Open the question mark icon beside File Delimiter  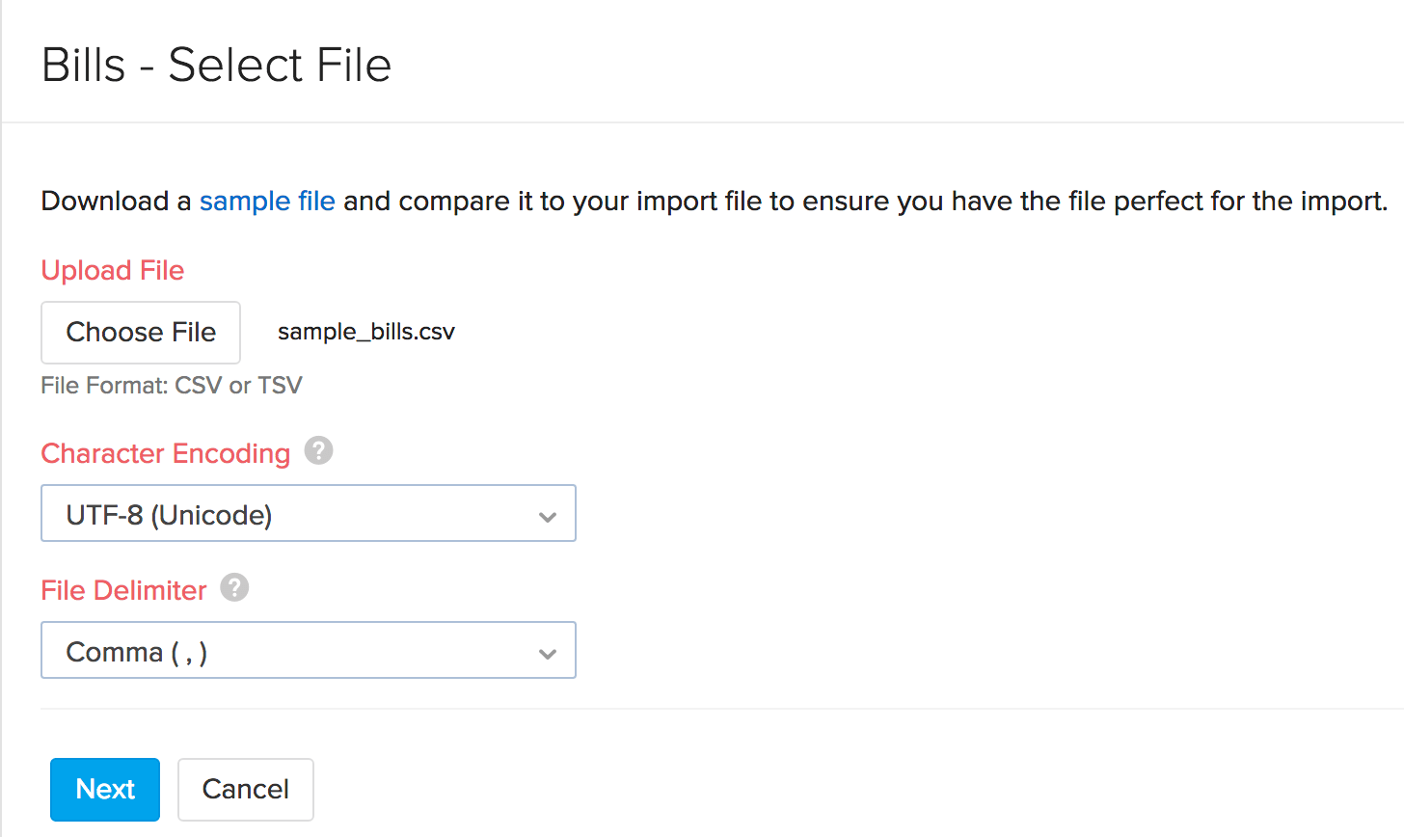click(232, 587)
